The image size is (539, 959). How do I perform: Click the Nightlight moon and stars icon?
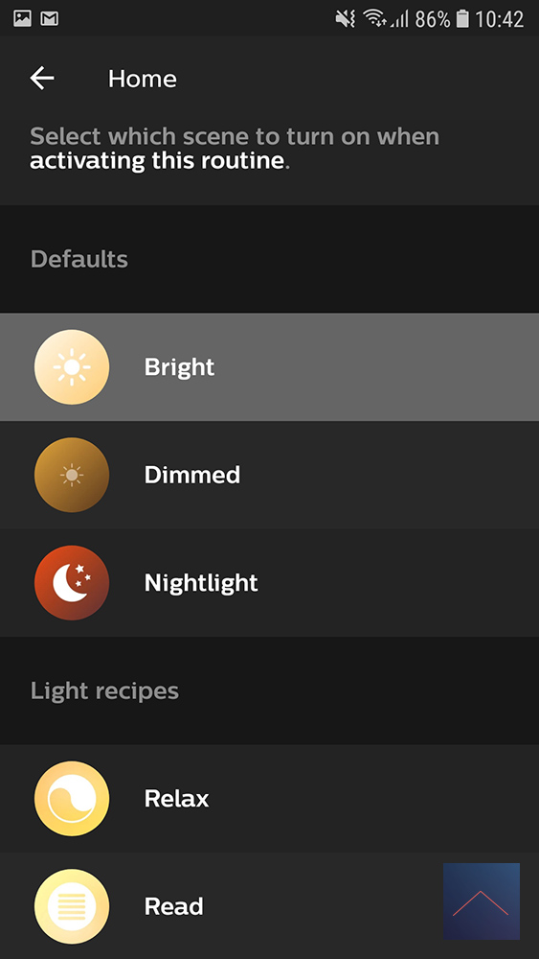point(72,582)
